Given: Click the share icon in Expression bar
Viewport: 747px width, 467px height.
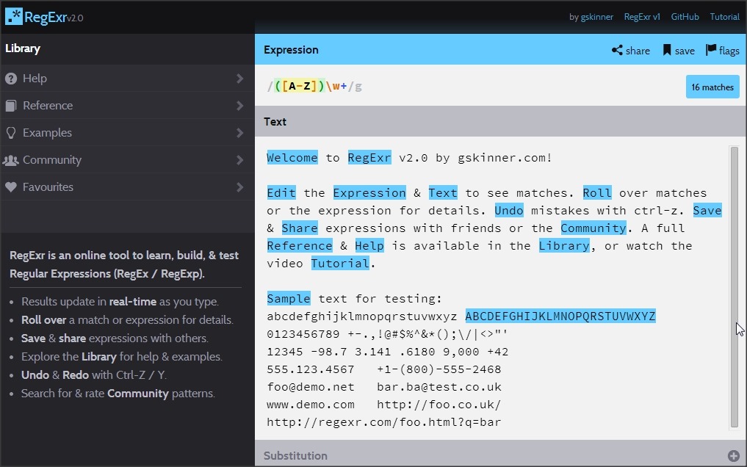Looking at the screenshot, I should click(617, 51).
